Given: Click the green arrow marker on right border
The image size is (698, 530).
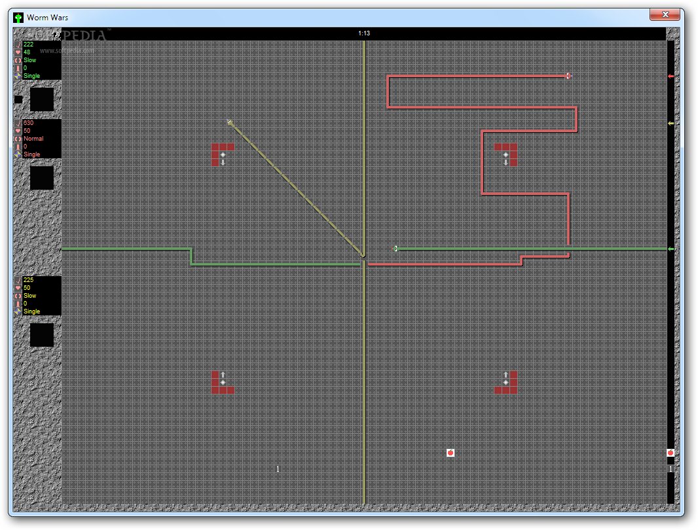Looking at the screenshot, I should click(x=670, y=249).
